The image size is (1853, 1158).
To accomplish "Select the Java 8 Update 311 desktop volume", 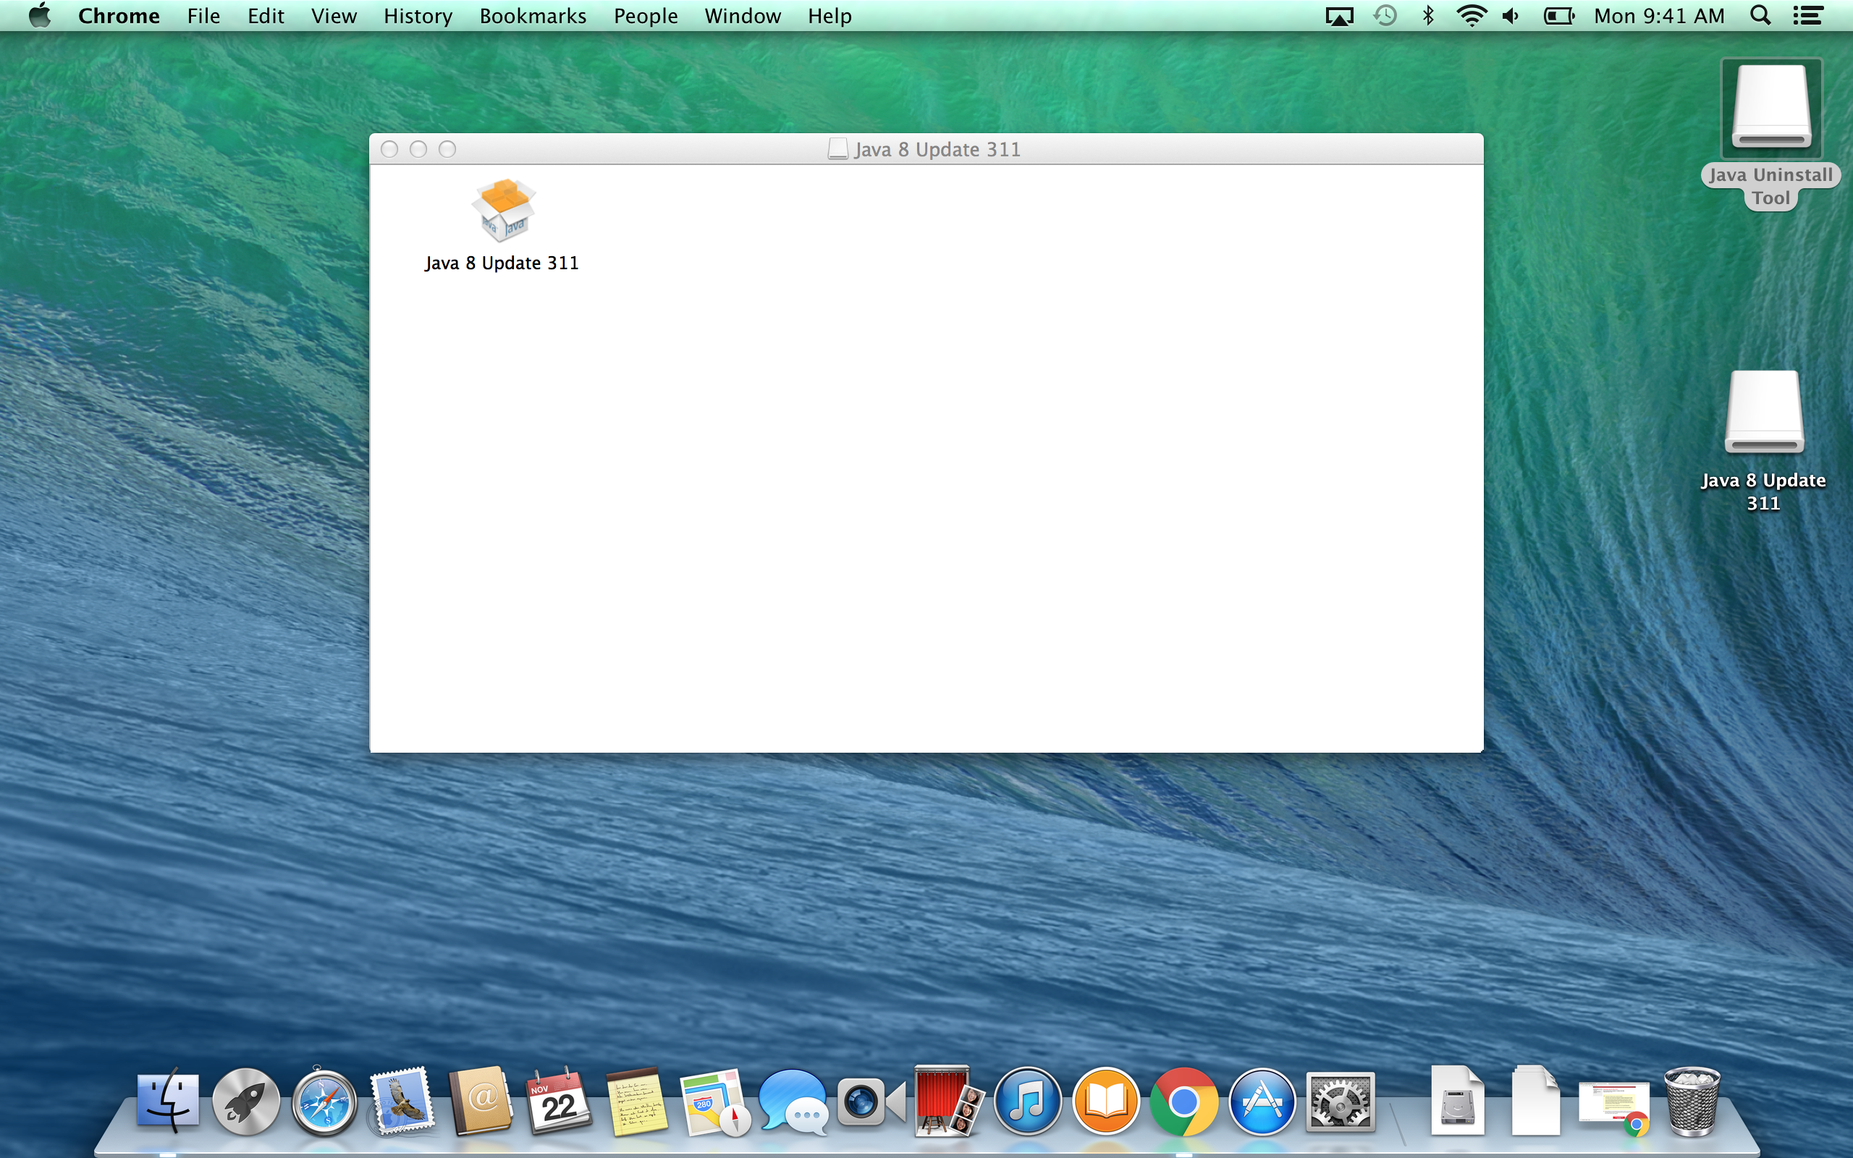I will click(x=1764, y=413).
